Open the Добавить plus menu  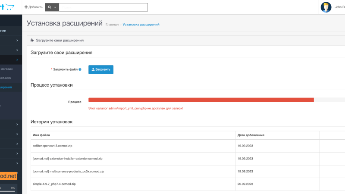[34, 7]
